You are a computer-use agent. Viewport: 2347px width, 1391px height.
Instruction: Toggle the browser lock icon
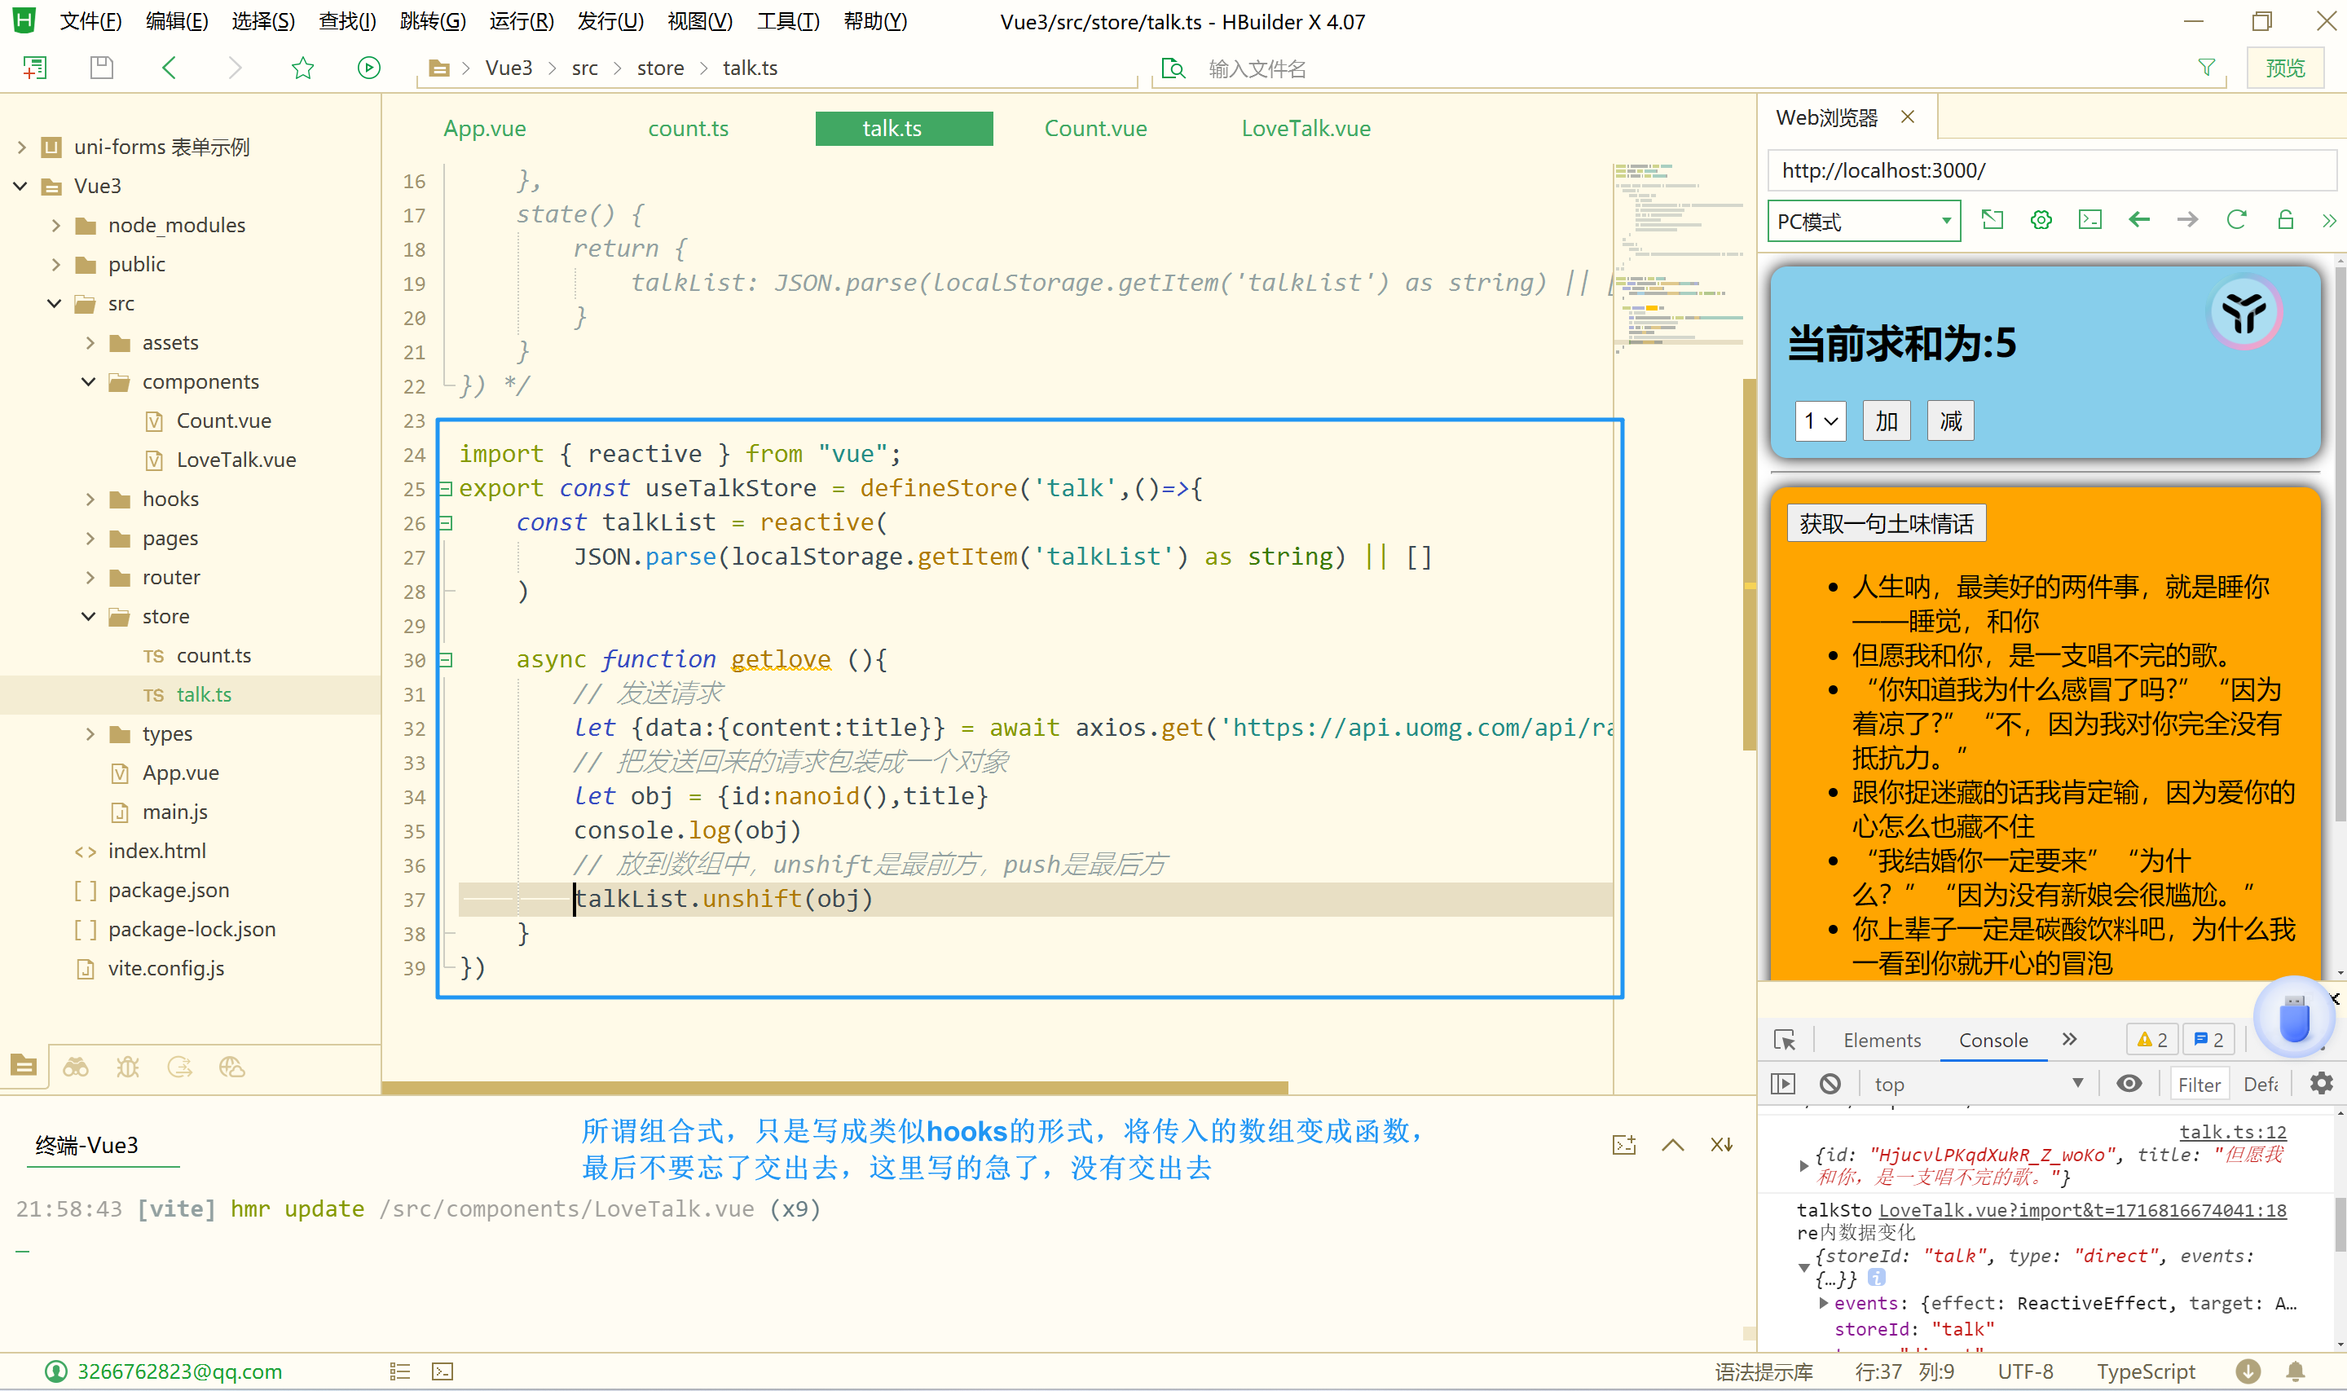point(2285,220)
